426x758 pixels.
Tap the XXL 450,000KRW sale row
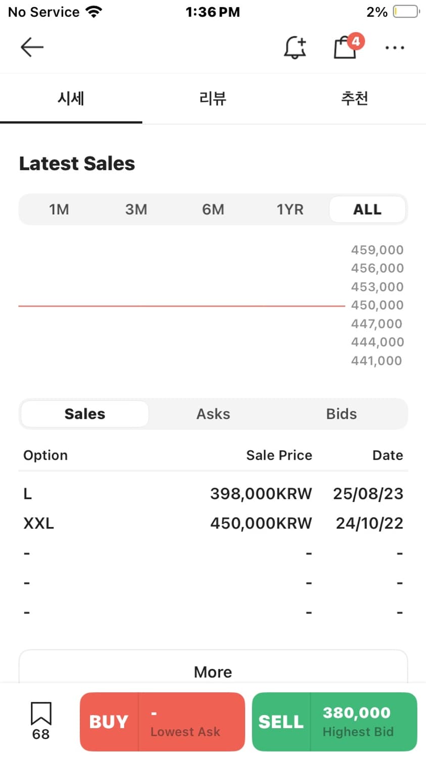[213, 523]
